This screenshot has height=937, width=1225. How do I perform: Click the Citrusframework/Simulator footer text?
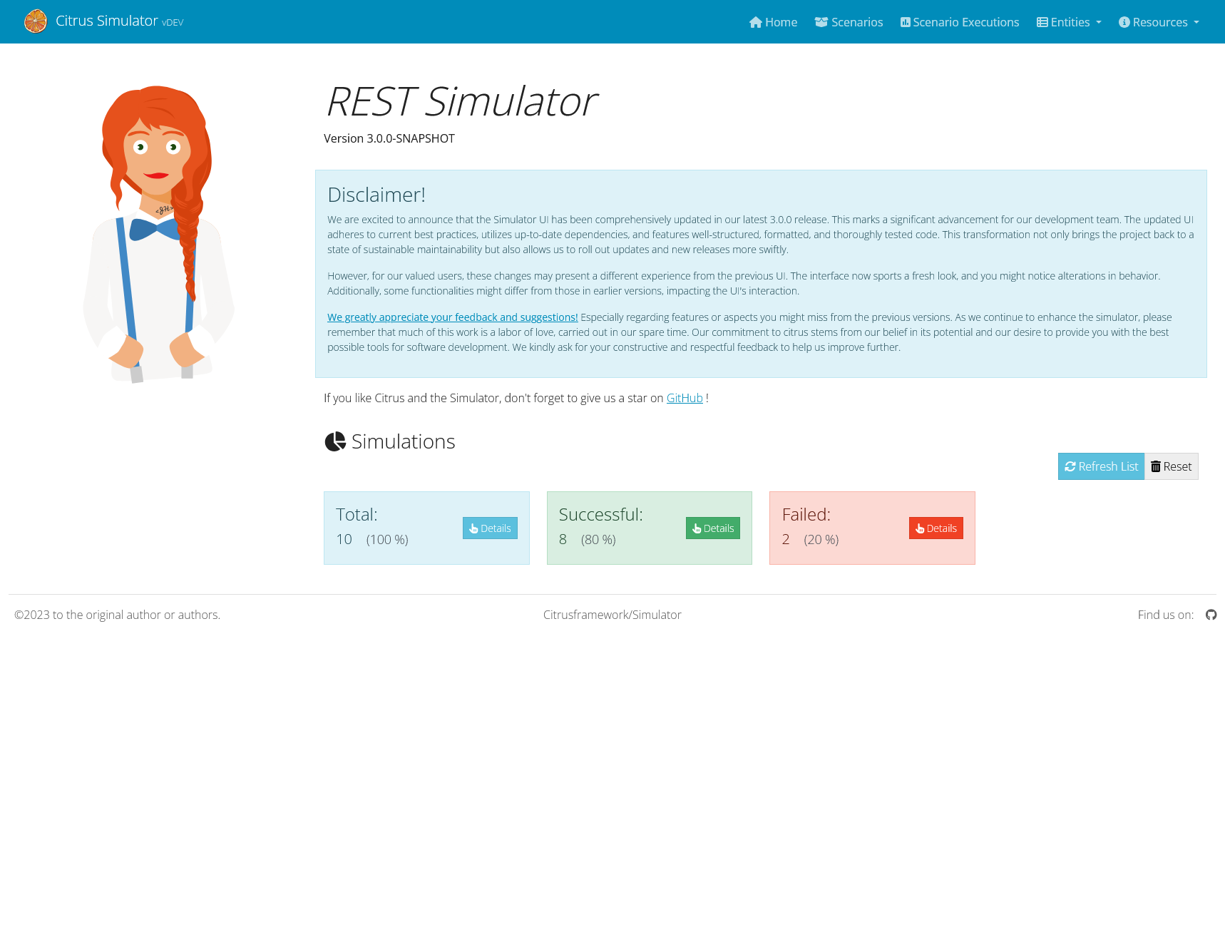tap(612, 615)
